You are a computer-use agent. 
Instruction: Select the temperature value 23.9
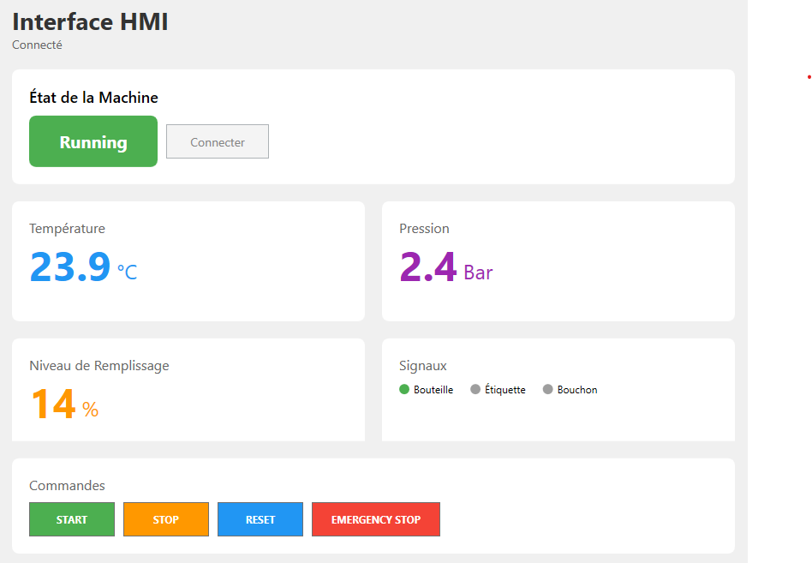70,267
